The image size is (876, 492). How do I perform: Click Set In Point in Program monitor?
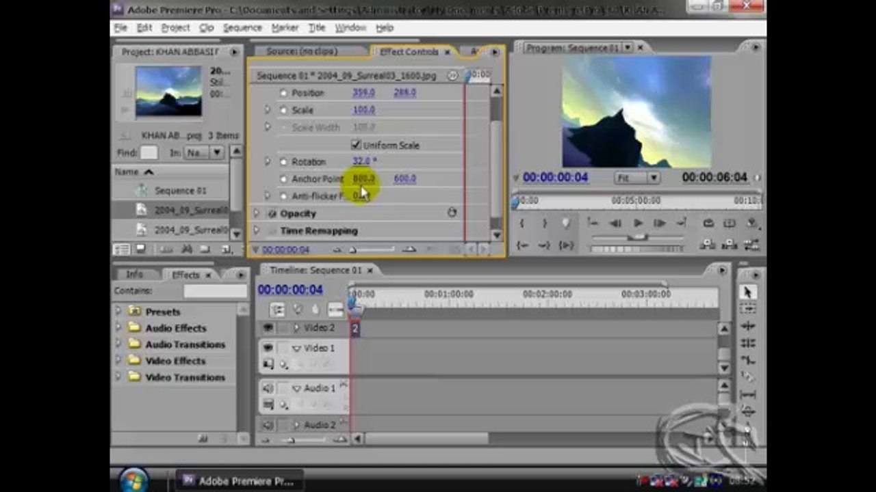click(x=522, y=223)
